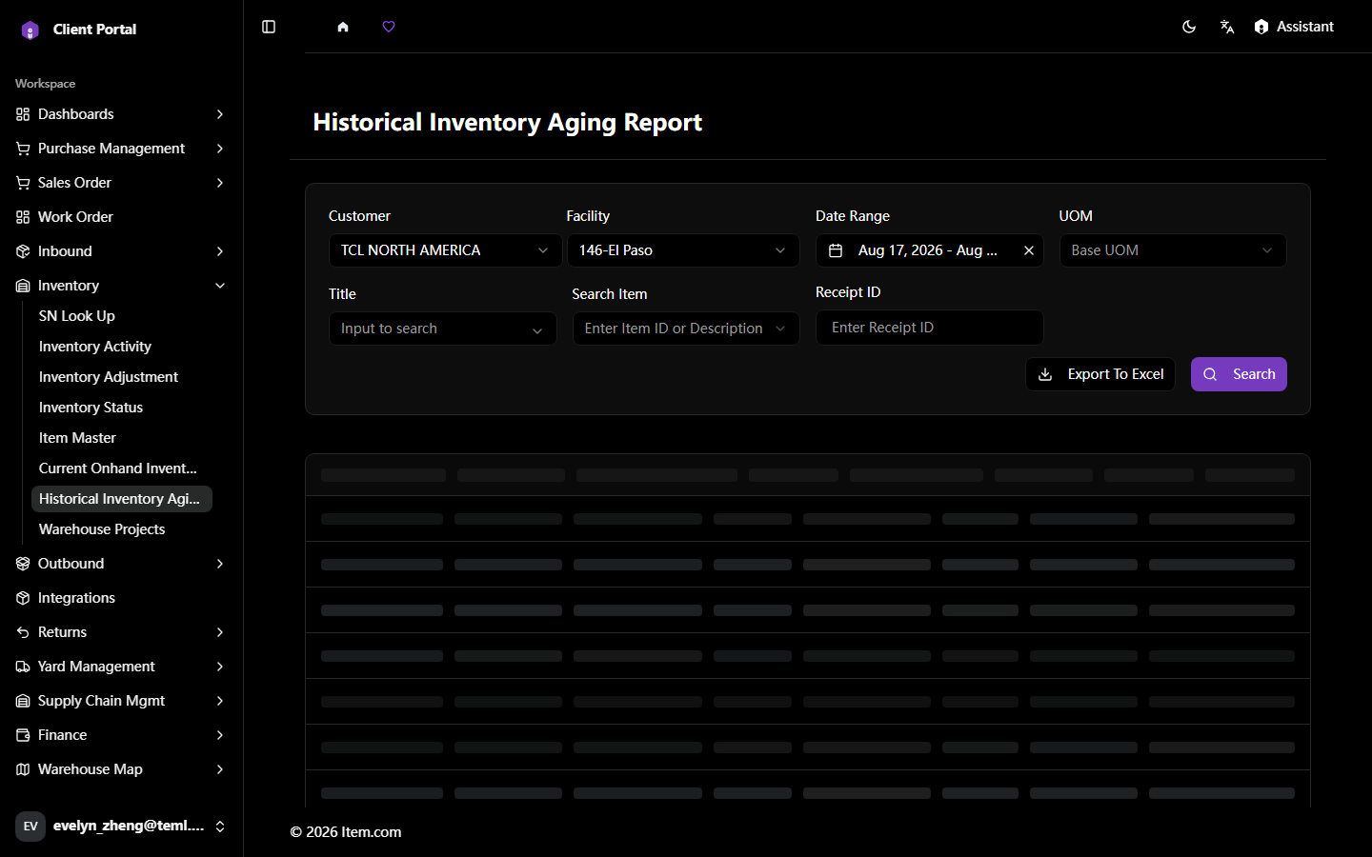This screenshot has height=857, width=1372.
Task: Expand the Dashboards menu
Action: (x=122, y=114)
